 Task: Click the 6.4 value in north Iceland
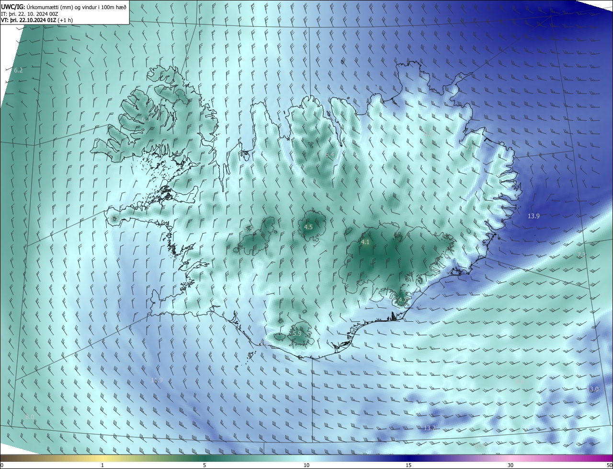point(329,155)
